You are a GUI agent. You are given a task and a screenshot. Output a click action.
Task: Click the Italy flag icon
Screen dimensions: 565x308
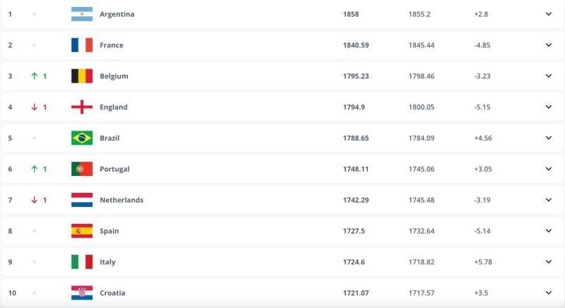point(82,262)
